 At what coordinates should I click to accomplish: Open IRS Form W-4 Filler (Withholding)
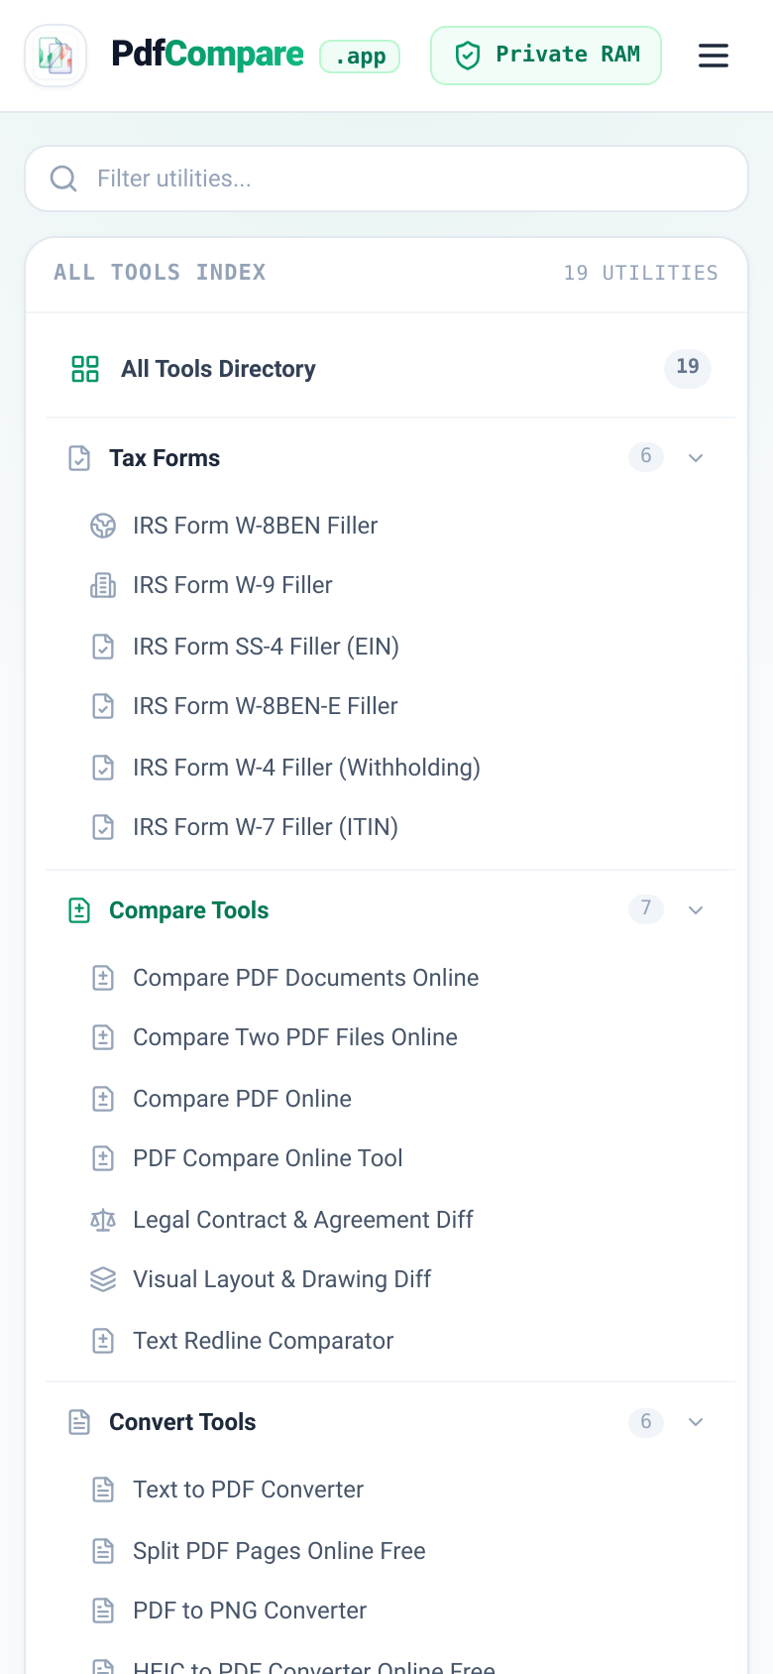[306, 768]
